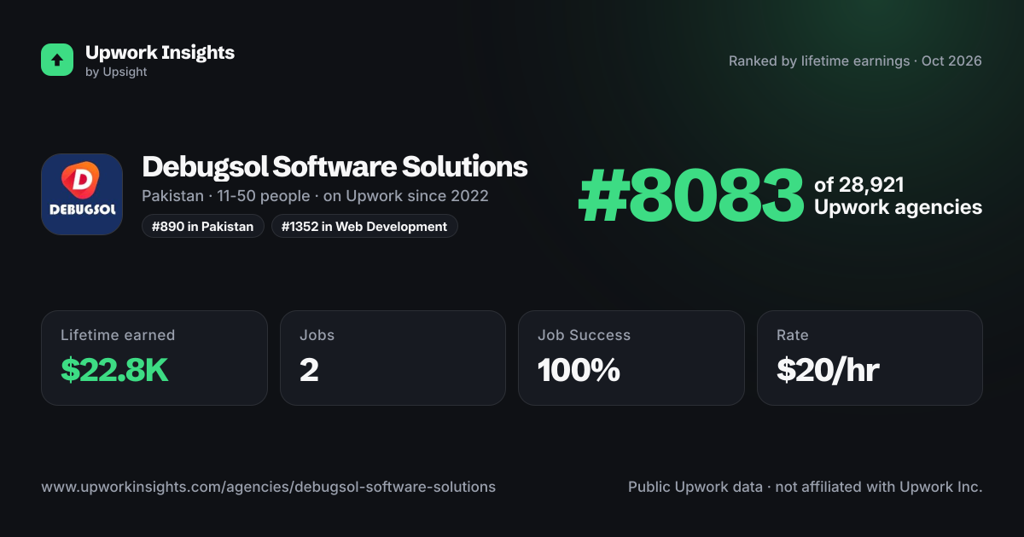Click the 'by Upsight' subtitle
This screenshot has width=1024, height=537.
point(116,72)
